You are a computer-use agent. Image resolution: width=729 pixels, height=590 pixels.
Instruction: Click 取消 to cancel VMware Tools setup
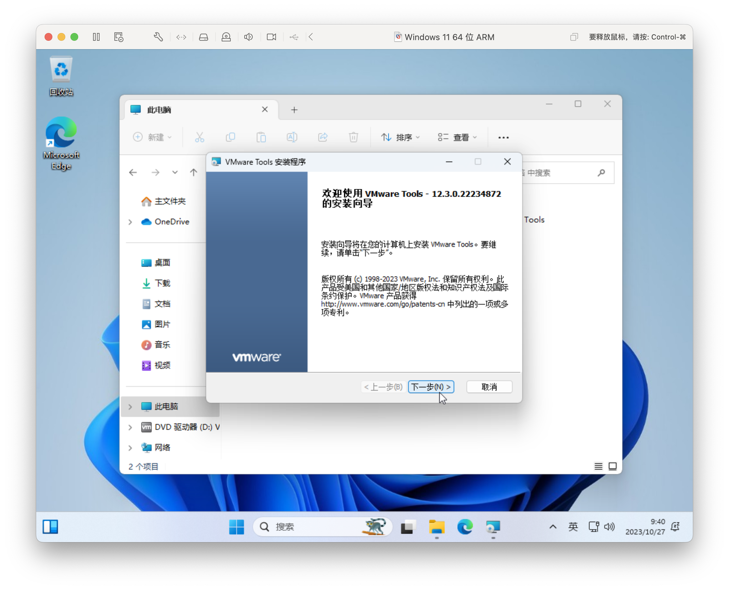pyautogui.click(x=489, y=387)
